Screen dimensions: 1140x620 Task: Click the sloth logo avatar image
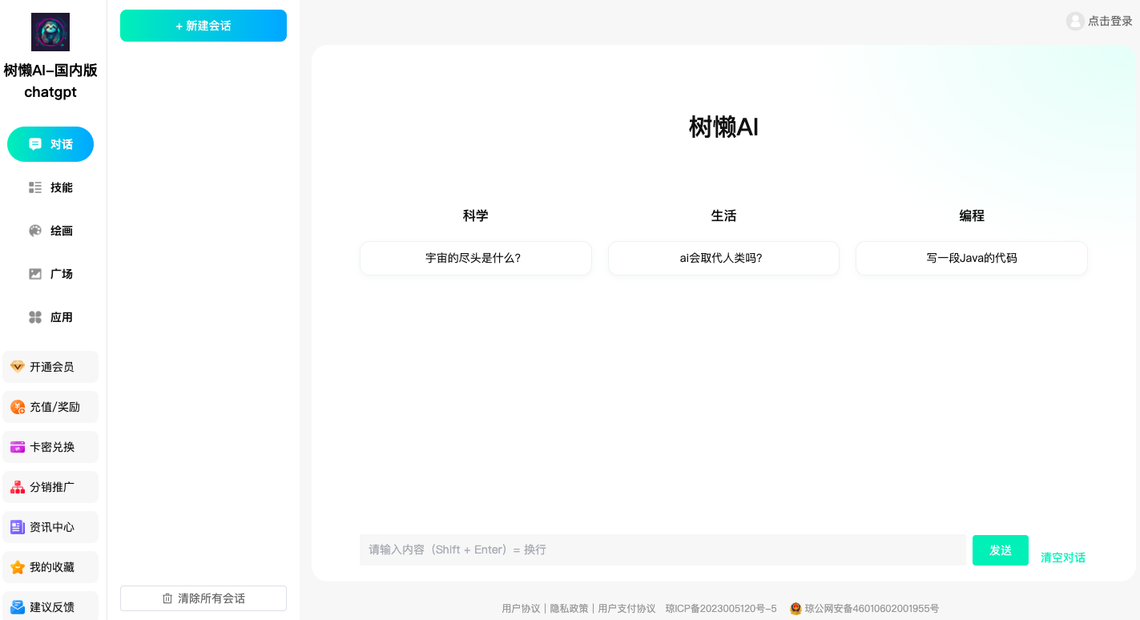50,32
